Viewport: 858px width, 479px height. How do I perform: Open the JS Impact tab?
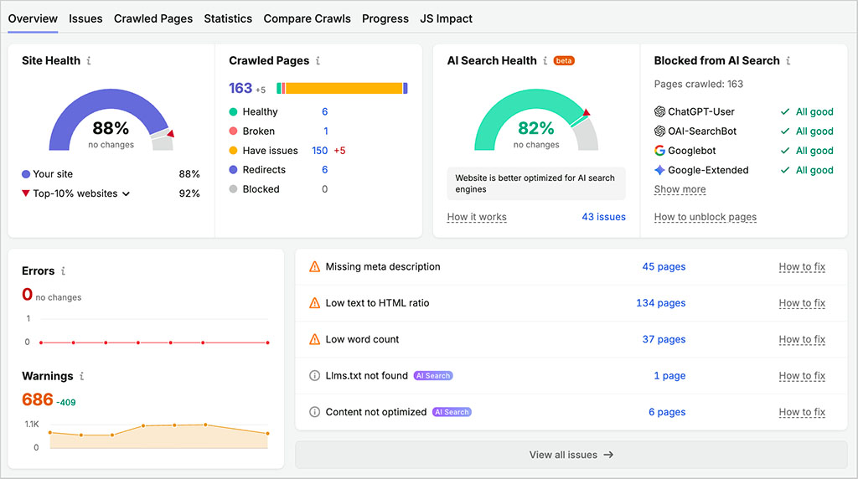[x=446, y=18]
